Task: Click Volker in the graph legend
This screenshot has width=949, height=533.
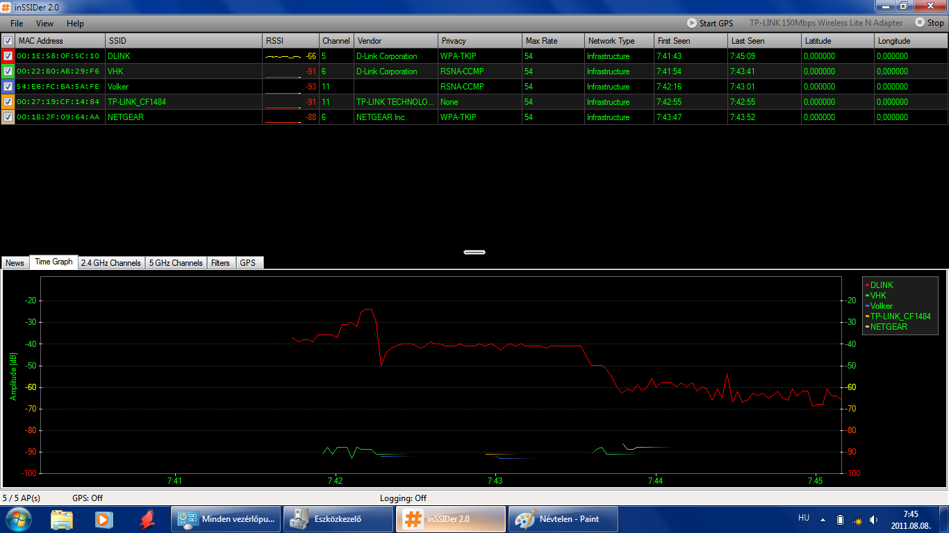Action: [x=881, y=306]
